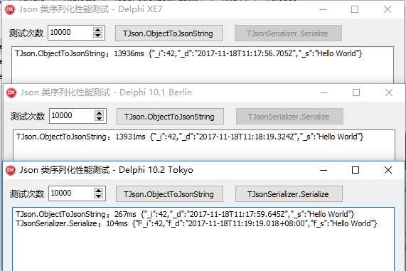This screenshot has width=406, height=271.
Task: Minimize the Delphi 10.2 Tokyo window
Action: tap(323, 170)
